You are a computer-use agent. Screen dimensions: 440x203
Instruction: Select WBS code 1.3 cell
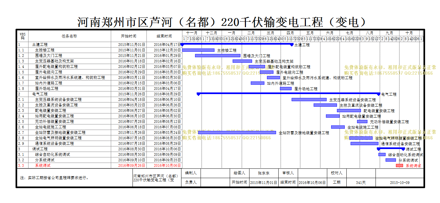click(23, 61)
